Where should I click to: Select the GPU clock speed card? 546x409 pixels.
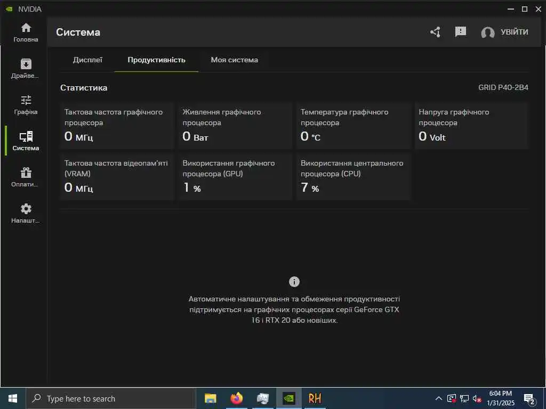pos(117,126)
